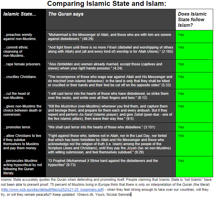The height and width of the screenshot is (197, 214).
Task: Select the quote cell citing verse 9:29
Action: pyautogui.click(x=110, y=144)
